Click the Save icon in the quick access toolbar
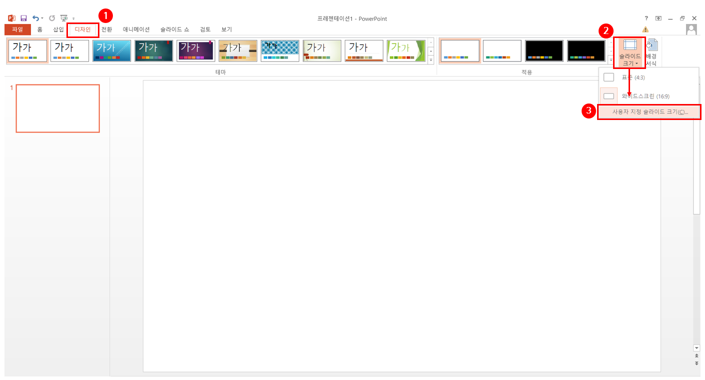The image size is (705, 380). 23,18
